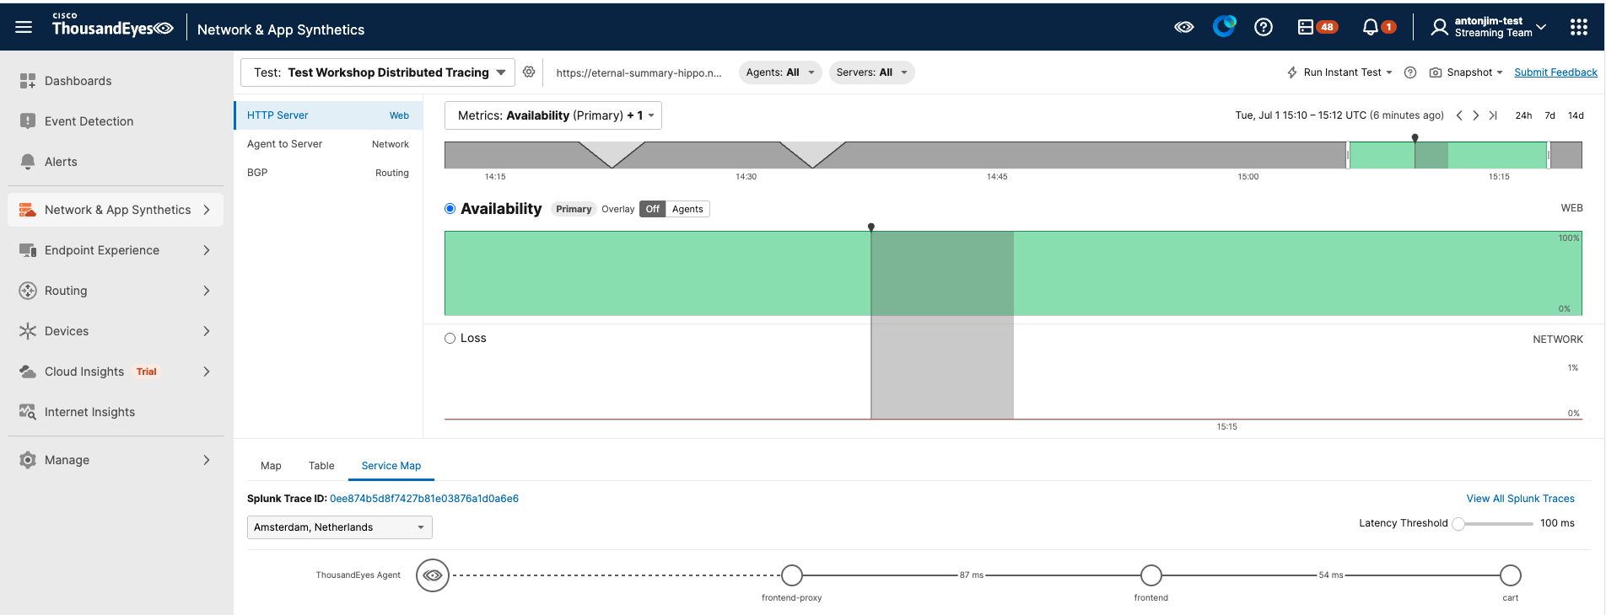Select the Loss radio button
1606x615 pixels.
coord(450,338)
